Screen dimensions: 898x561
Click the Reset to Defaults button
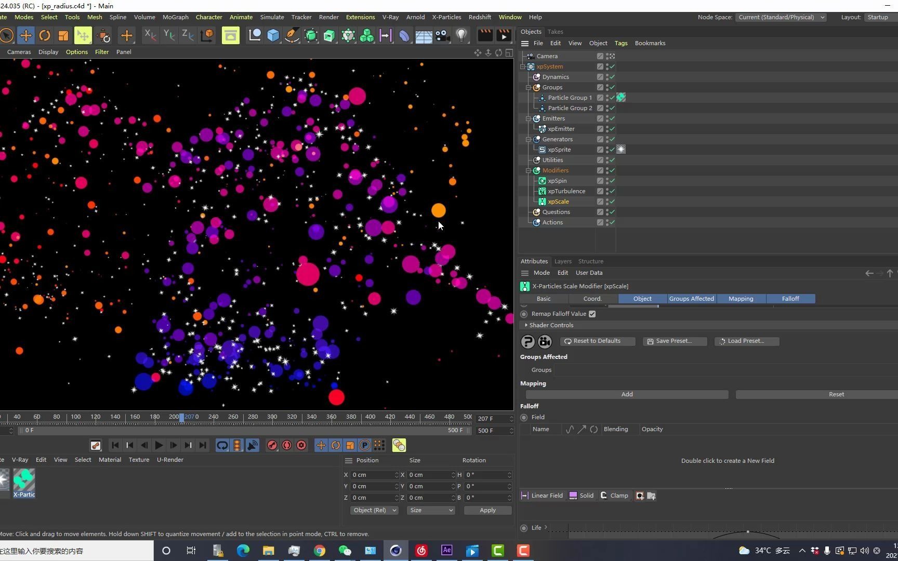click(597, 341)
